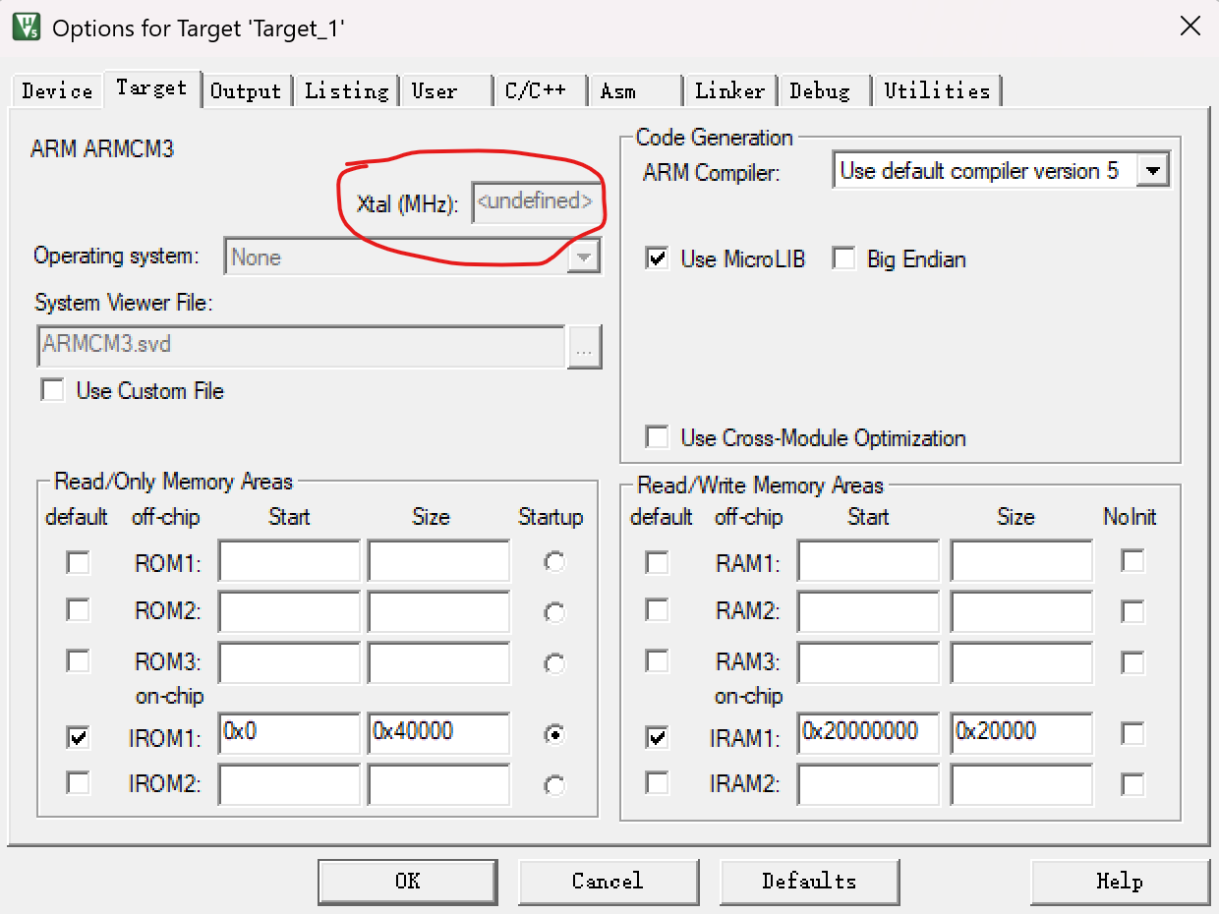The image size is (1219, 914).
Task: Toggle Use MicroLIB checkbox
Action: coord(657,258)
